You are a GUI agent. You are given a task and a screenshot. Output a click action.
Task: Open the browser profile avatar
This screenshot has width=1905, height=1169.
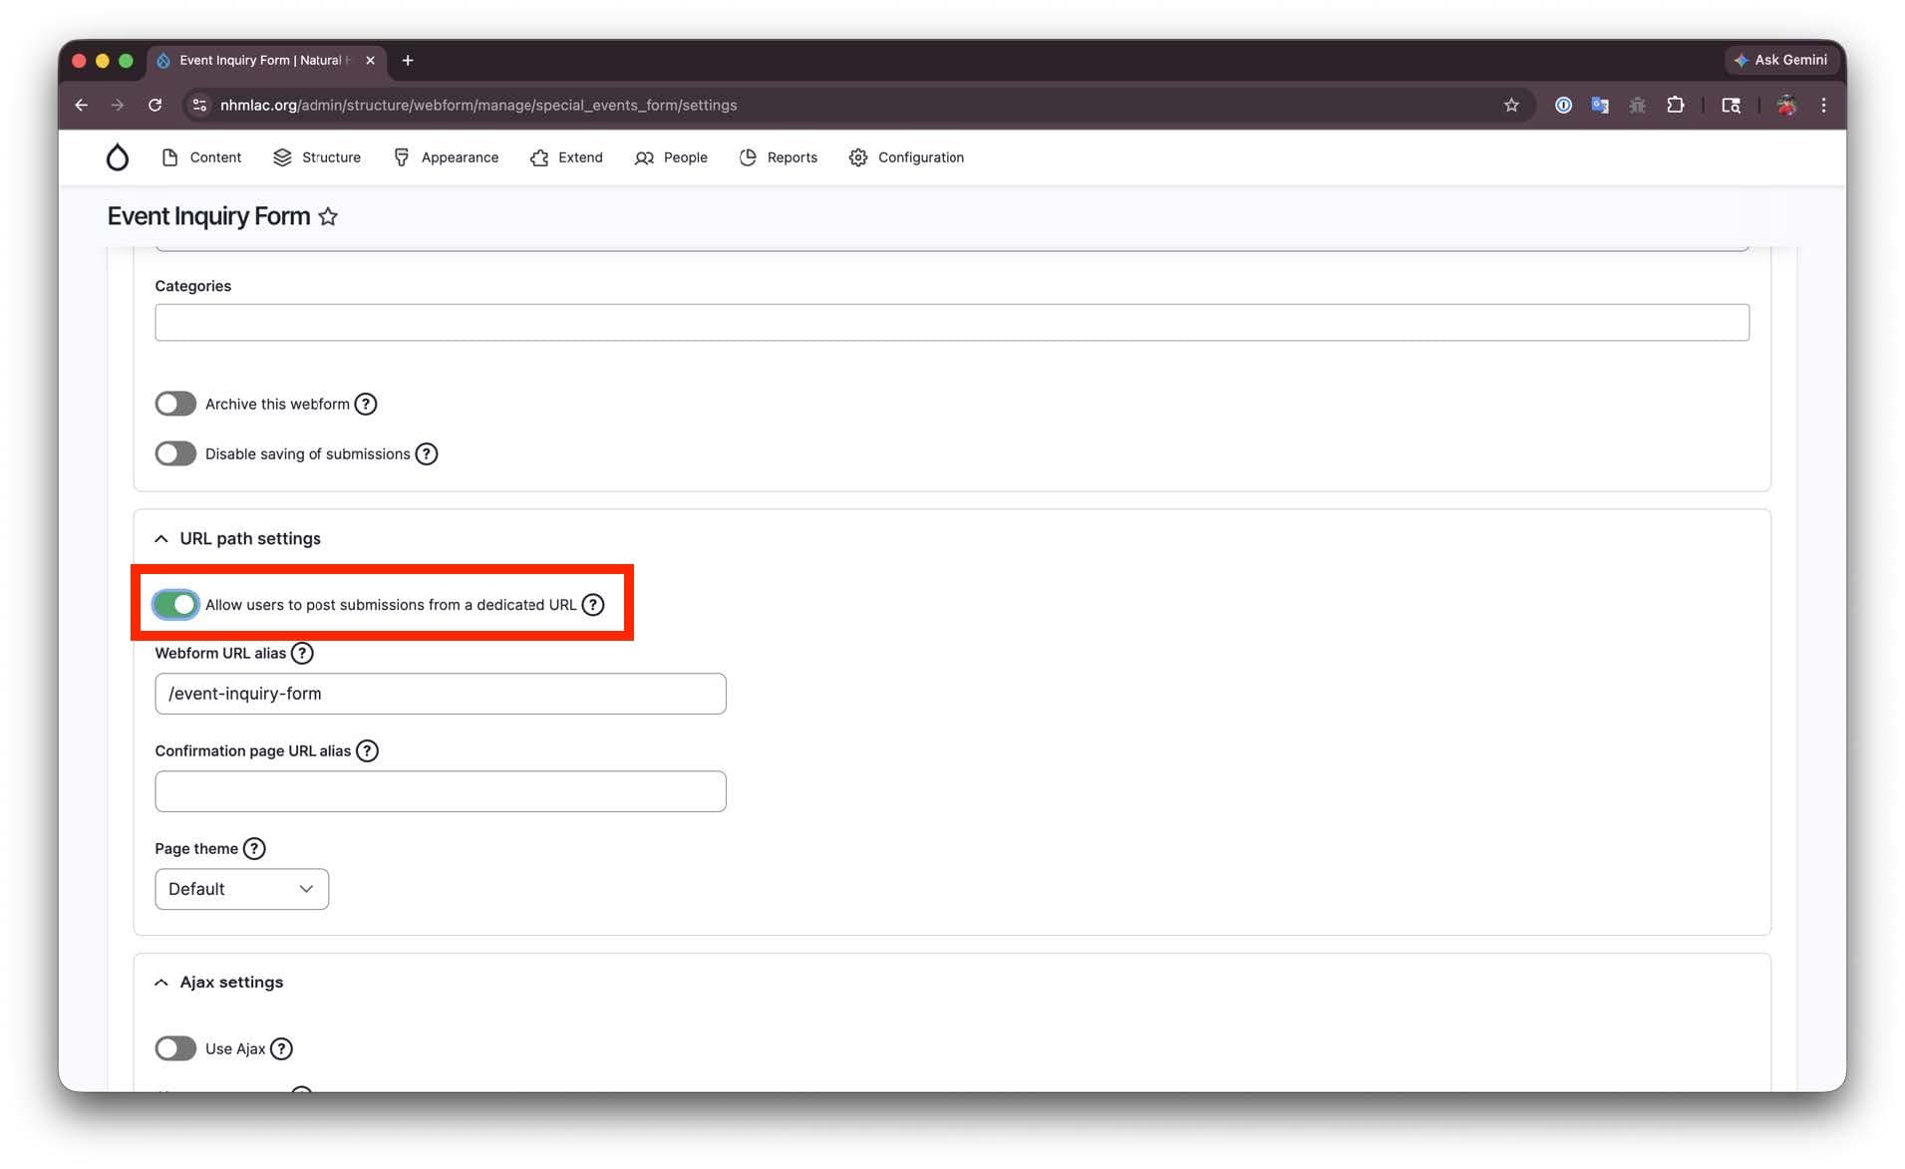[x=1786, y=105]
